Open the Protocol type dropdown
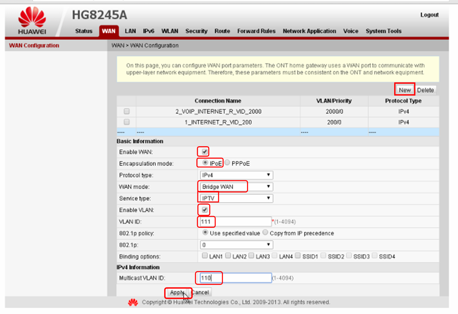The height and width of the screenshot is (314, 458). tap(236, 175)
